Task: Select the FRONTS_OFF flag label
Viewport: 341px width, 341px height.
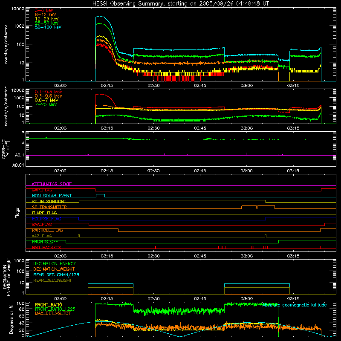Action: [45, 242]
